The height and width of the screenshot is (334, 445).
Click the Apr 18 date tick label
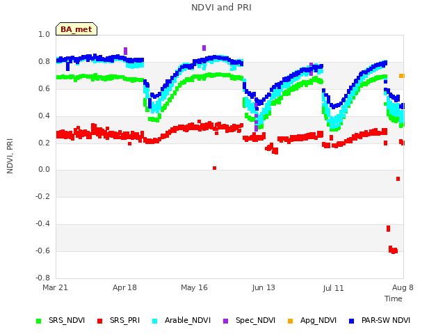pyautogui.click(x=124, y=287)
